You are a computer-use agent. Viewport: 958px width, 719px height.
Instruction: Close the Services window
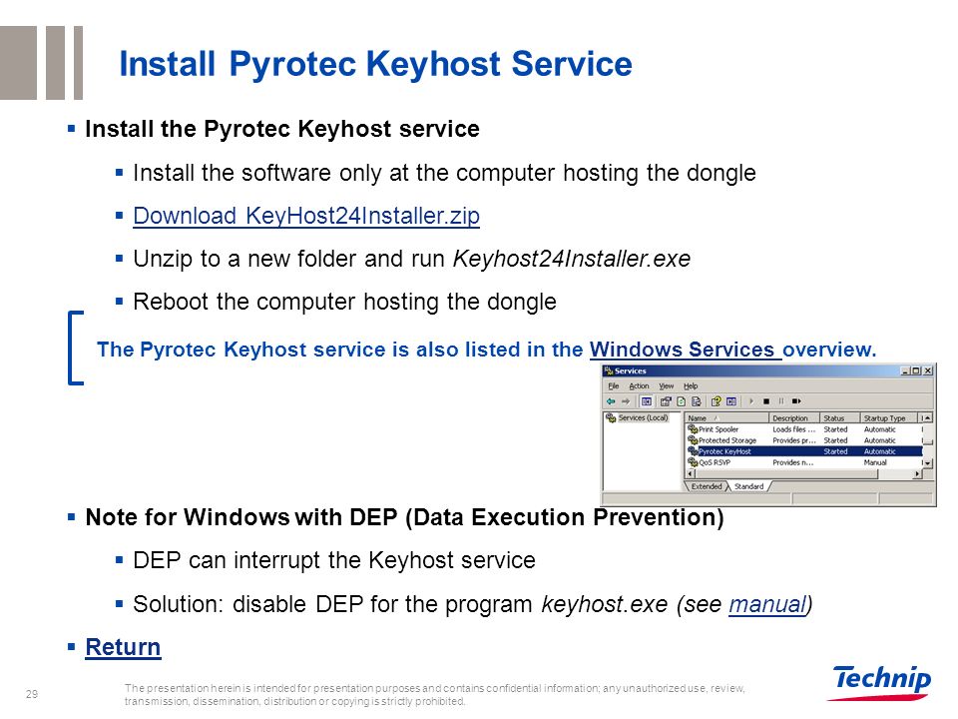[928, 370]
